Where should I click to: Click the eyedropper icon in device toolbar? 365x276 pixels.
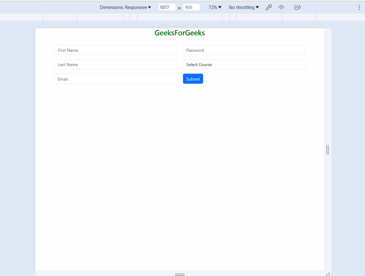tap(269, 7)
